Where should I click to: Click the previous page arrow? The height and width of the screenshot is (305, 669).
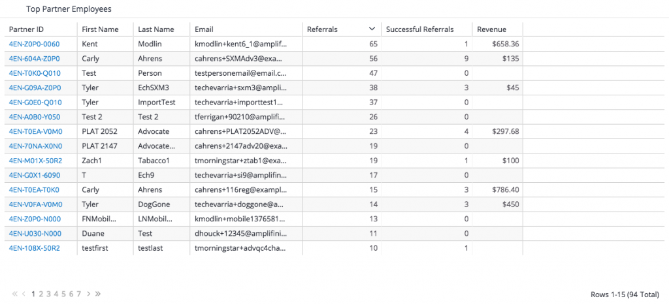tap(24, 294)
